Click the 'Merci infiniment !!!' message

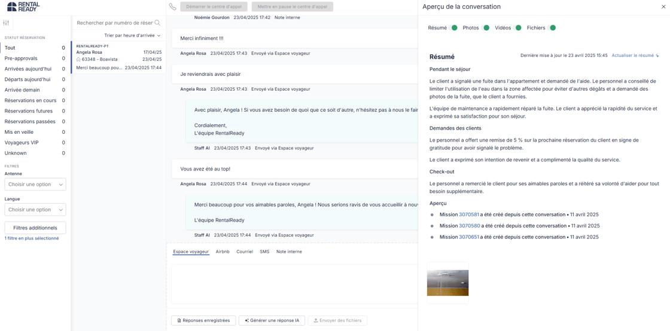coord(202,38)
